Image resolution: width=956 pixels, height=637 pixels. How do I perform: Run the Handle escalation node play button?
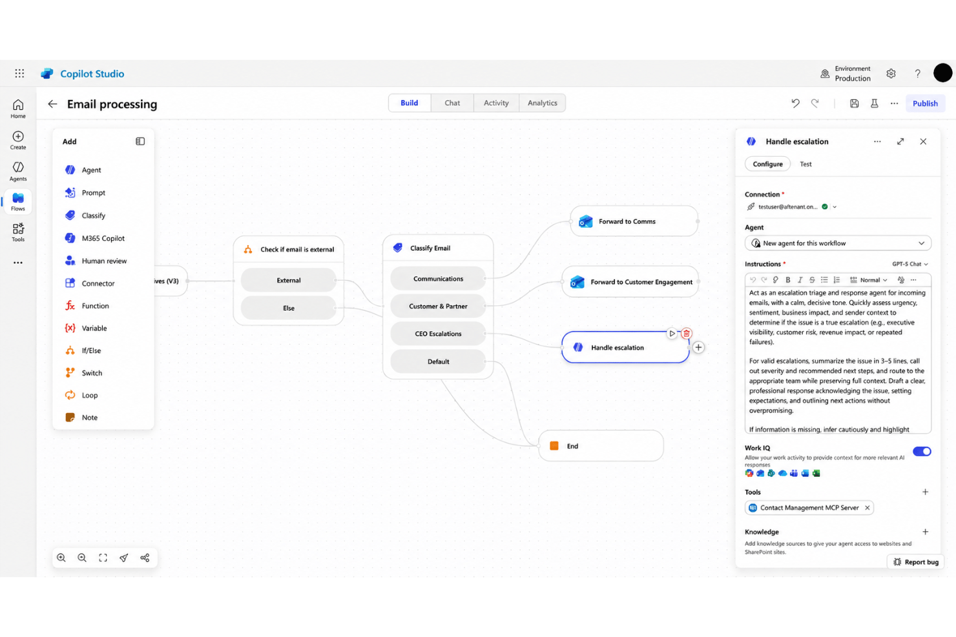[x=672, y=334]
